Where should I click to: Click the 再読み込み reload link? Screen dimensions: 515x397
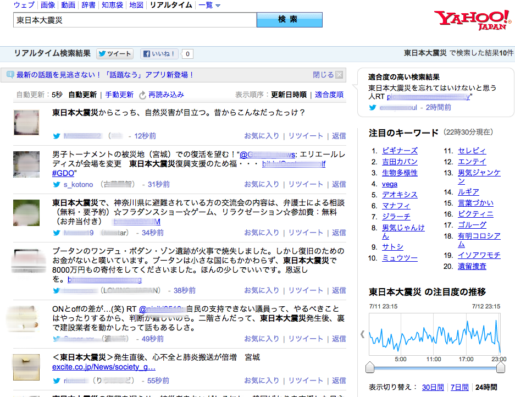coord(166,95)
